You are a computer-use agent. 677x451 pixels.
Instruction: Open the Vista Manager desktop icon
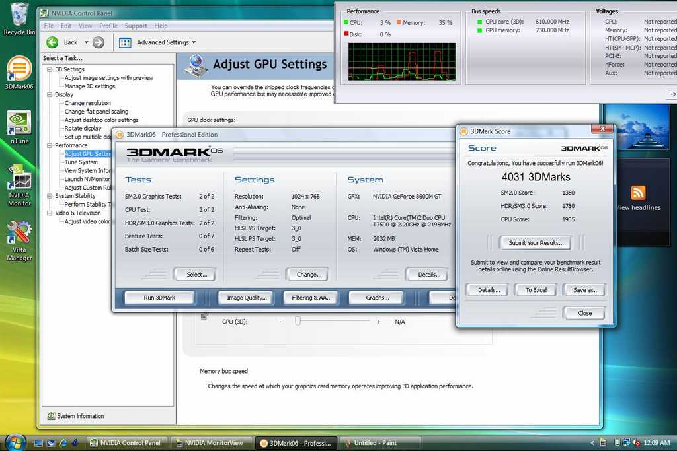pyautogui.click(x=19, y=233)
